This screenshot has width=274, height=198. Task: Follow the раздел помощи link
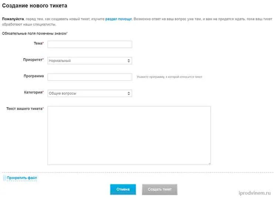click(x=118, y=19)
